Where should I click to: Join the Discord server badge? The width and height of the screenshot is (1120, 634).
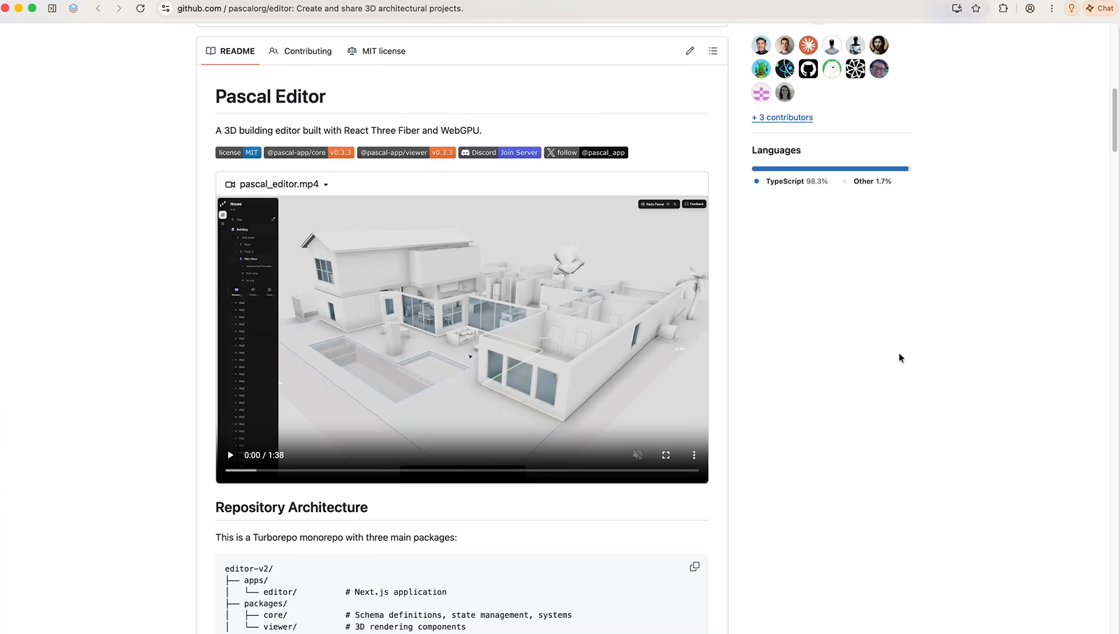pos(500,153)
